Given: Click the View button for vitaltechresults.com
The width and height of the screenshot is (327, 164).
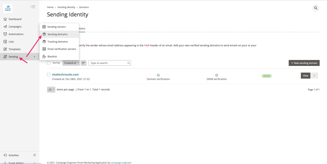Looking at the screenshot, I should coord(305,76).
